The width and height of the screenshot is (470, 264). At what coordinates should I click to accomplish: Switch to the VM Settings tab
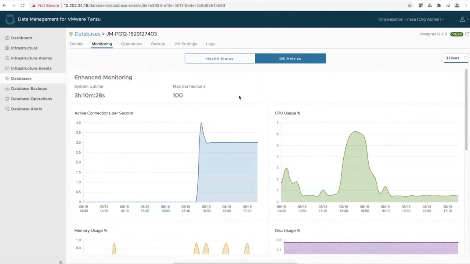(185, 44)
